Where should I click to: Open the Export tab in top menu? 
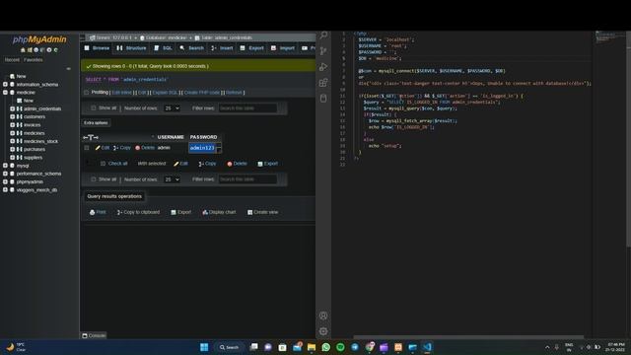tap(252, 48)
